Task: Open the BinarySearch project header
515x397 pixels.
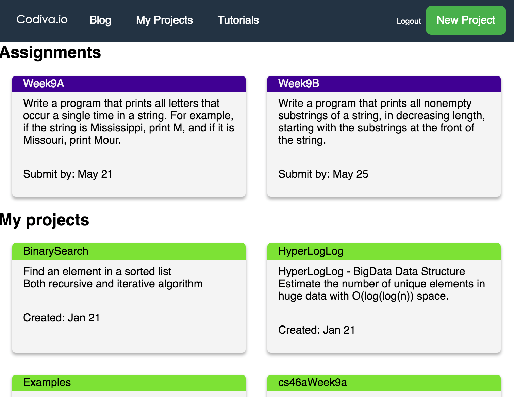Action: pyautogui.click(x=56, y=251)
